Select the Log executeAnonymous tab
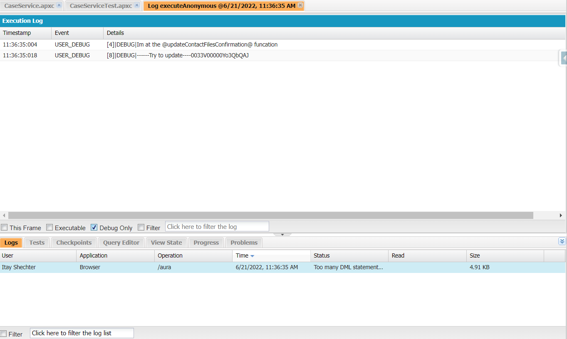 pyautogui.click(x=221, y=6)
